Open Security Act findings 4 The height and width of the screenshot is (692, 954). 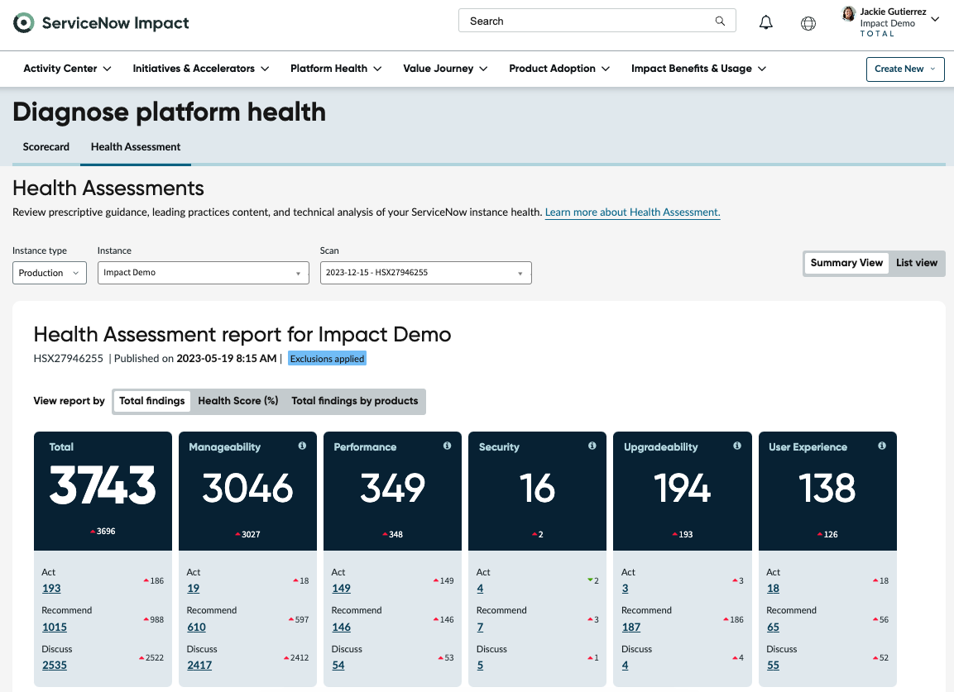480,589
